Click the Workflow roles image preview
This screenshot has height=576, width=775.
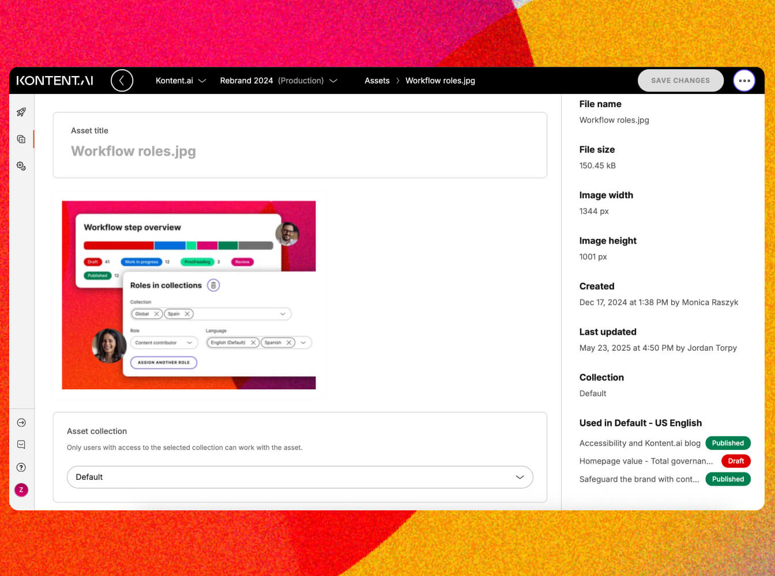[x=189, y=295]
